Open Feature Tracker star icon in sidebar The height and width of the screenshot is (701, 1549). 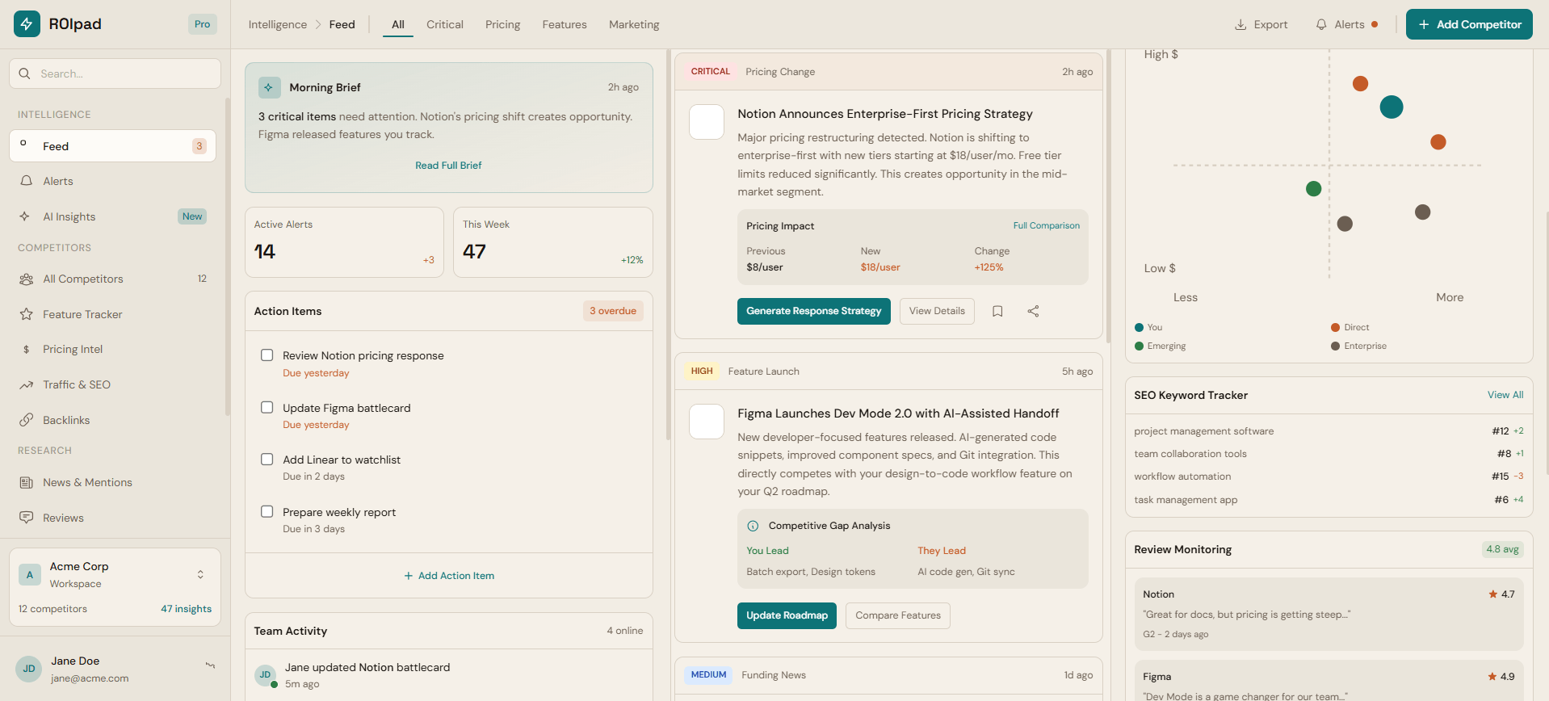[27, 314]
